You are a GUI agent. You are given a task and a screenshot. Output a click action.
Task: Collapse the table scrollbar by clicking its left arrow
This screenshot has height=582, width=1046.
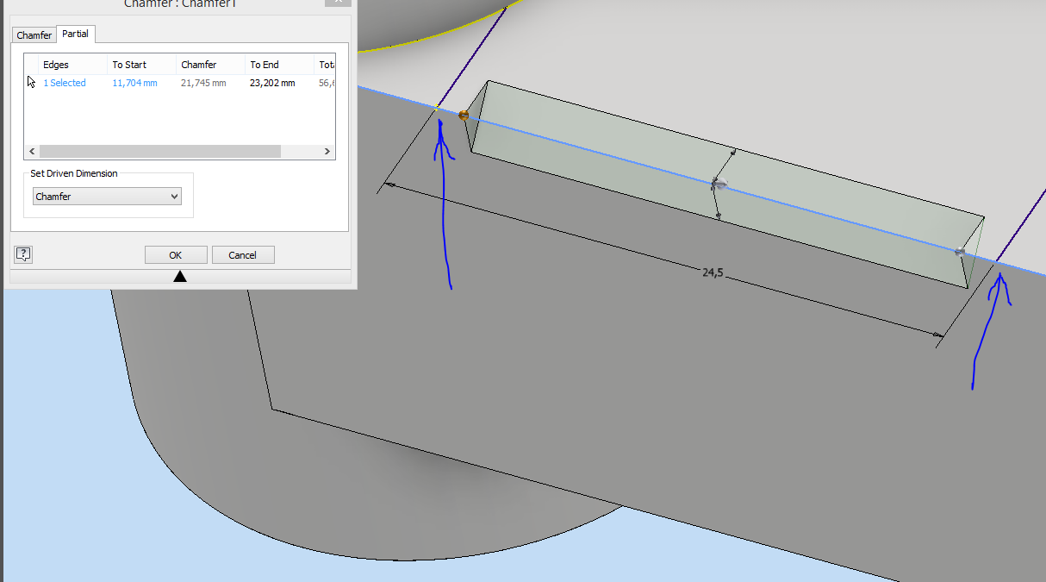31,151
